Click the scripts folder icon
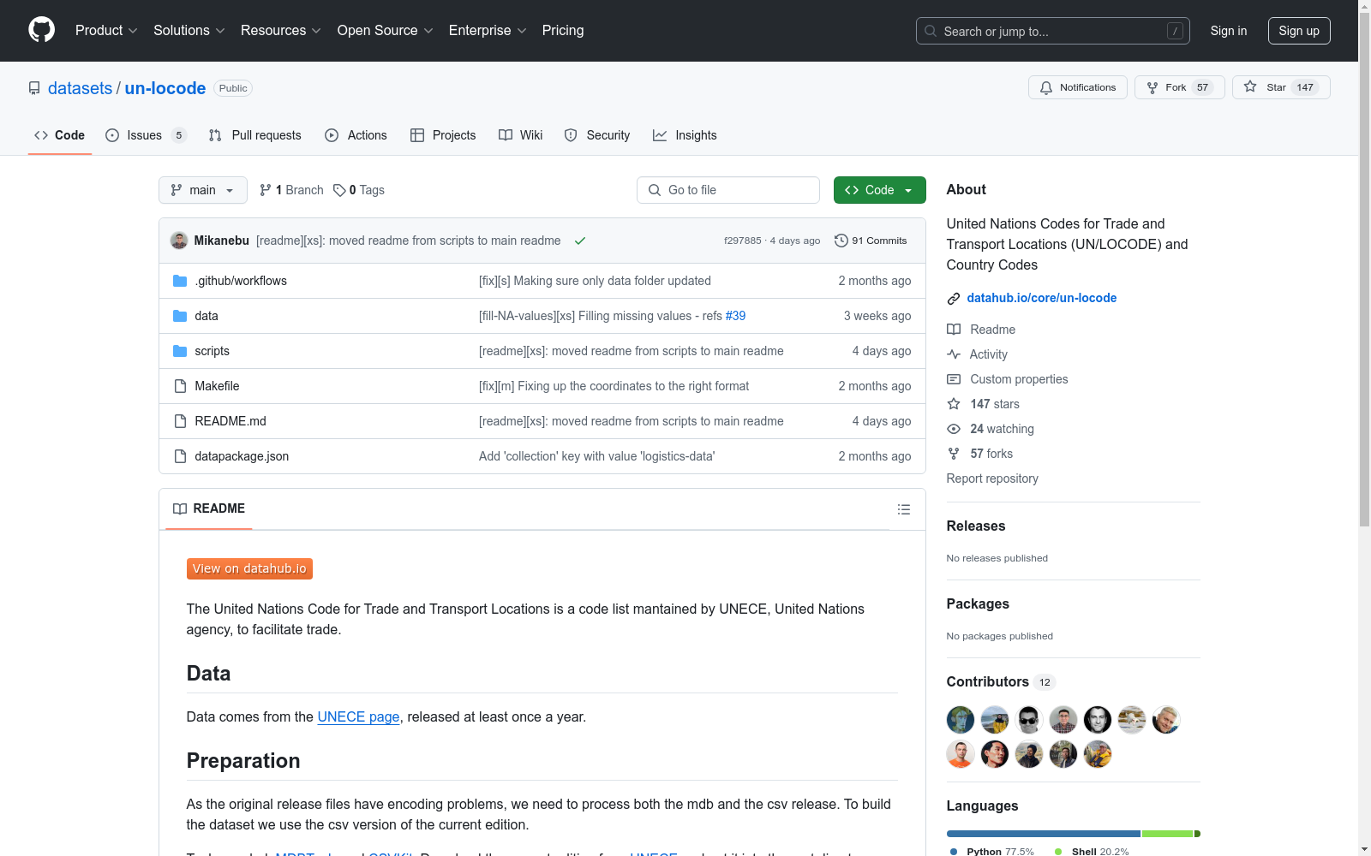The height and width of the screenshot is (856, 1371). pos(180,351)
